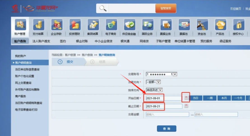Set date range to 一个月

[x=238, y=98]
